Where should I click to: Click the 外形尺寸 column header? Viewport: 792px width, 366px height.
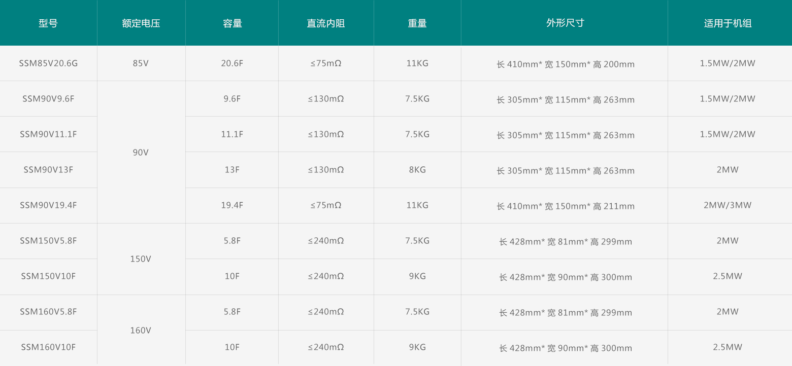(565, 23)
